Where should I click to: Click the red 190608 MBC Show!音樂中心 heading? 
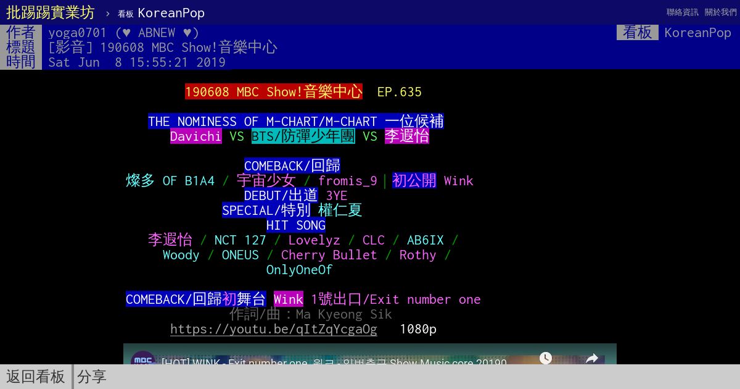pyautogui.click(x=274, y=92)
